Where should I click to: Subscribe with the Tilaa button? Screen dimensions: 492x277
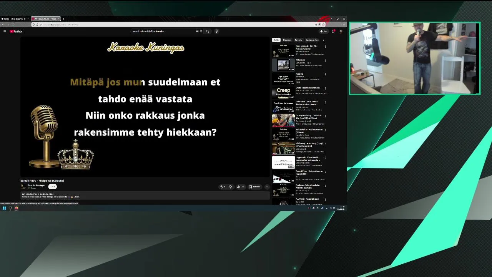[53, 187]
